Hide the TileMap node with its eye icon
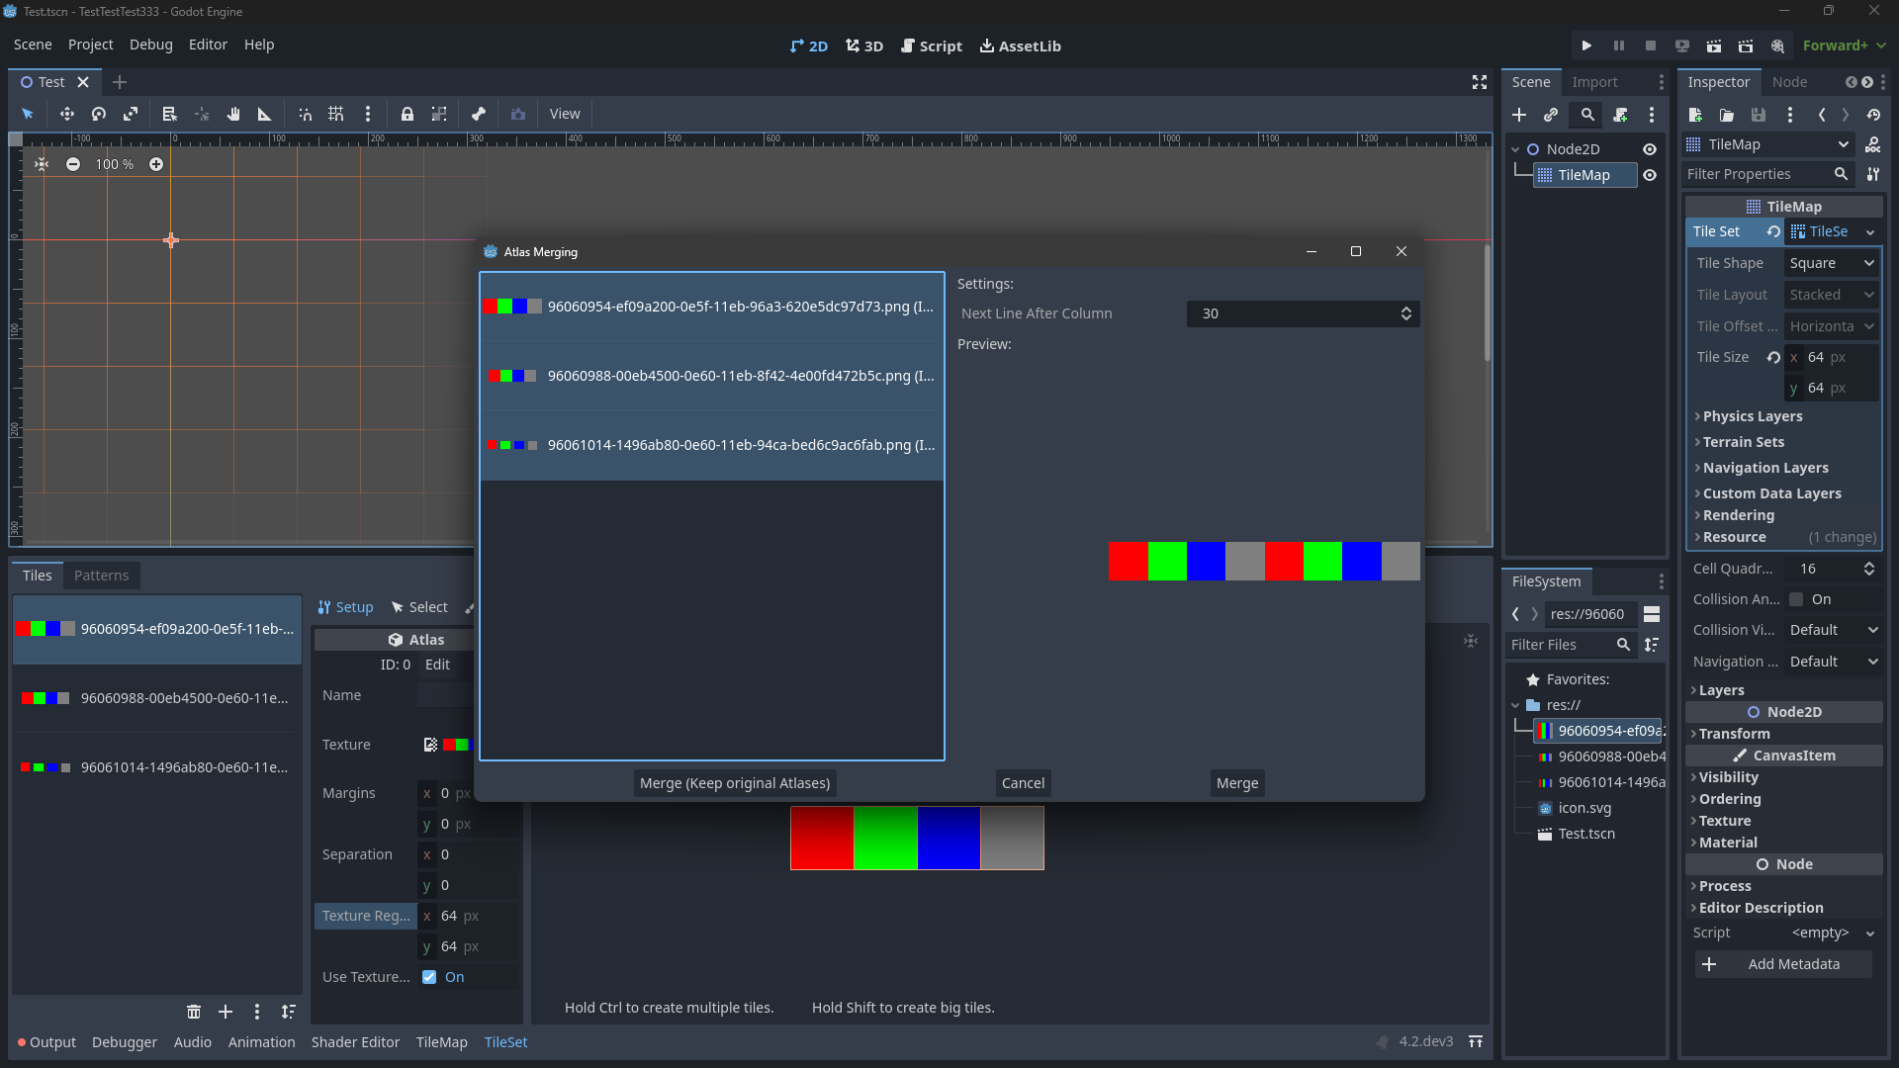This screenshot has height=1068, width=1899. click(1650, 175)
